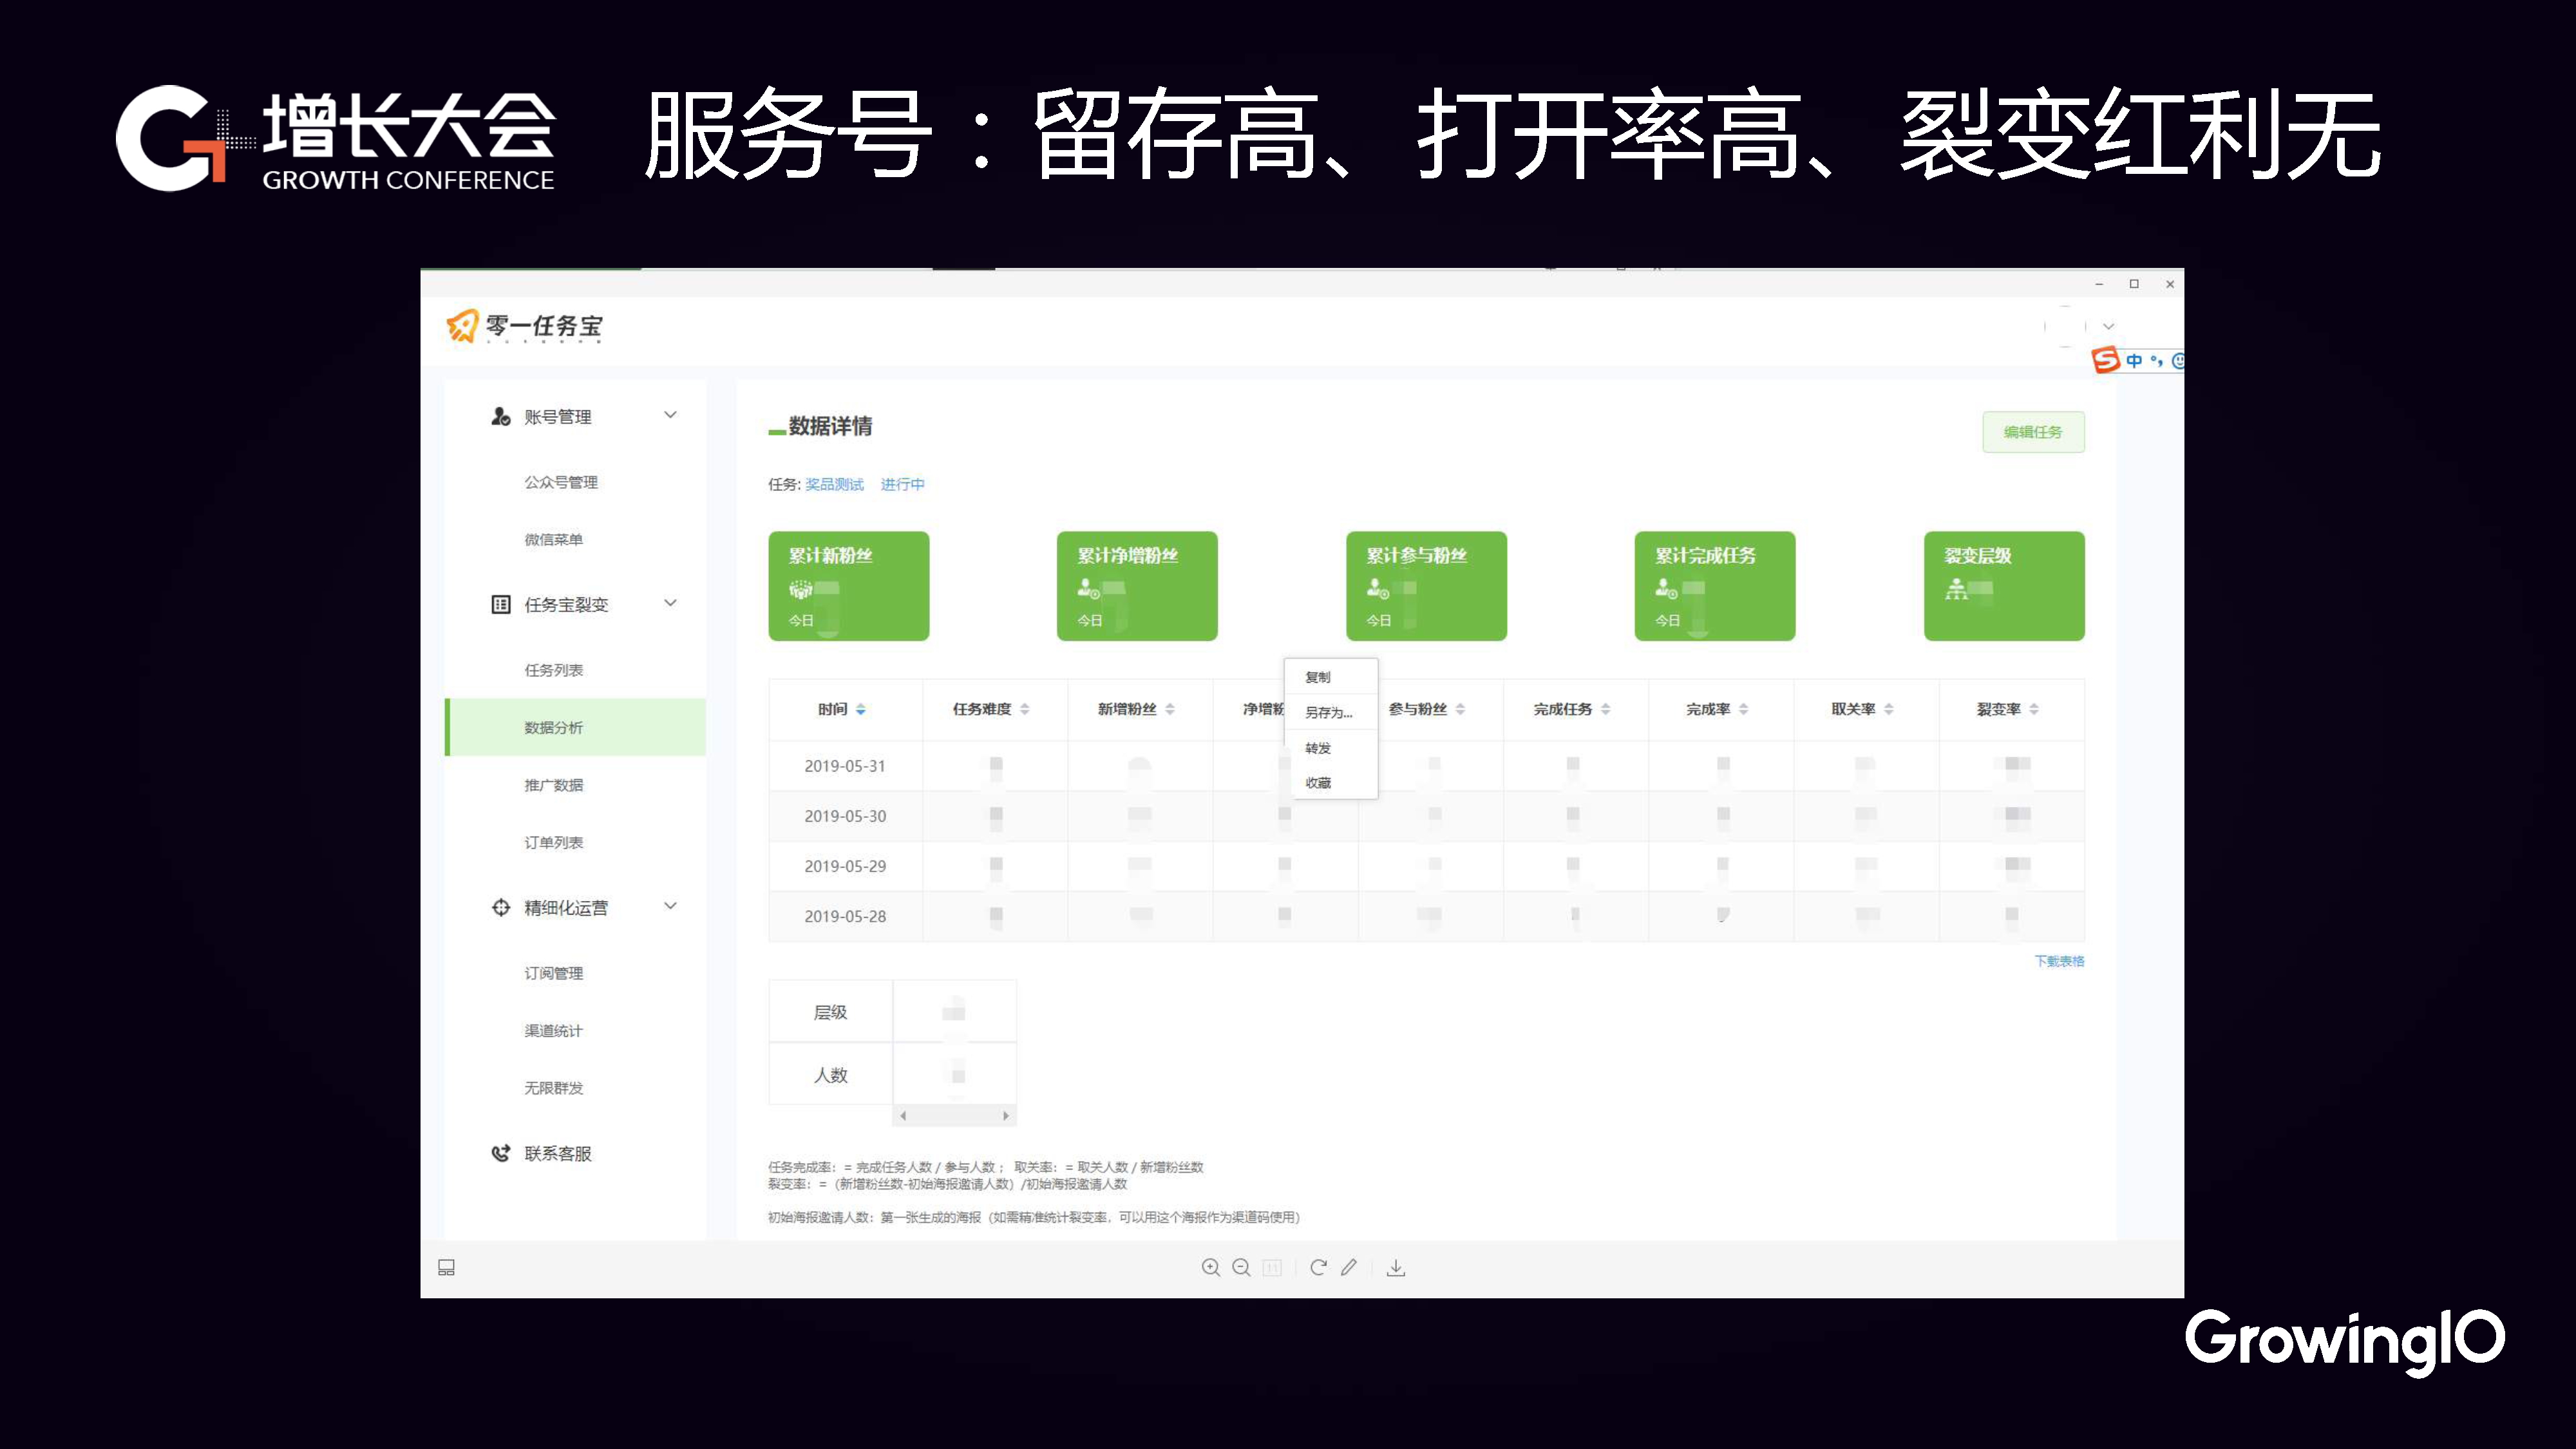Collapse the 任务宝裂变 section chevron
The width and height of the screenshot is (2576, 1449).
671,603
